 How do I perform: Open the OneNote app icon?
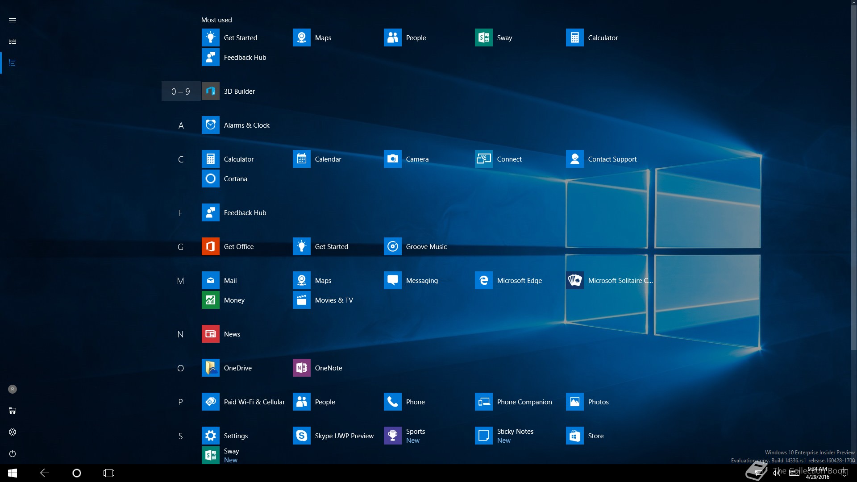(301, 368)
